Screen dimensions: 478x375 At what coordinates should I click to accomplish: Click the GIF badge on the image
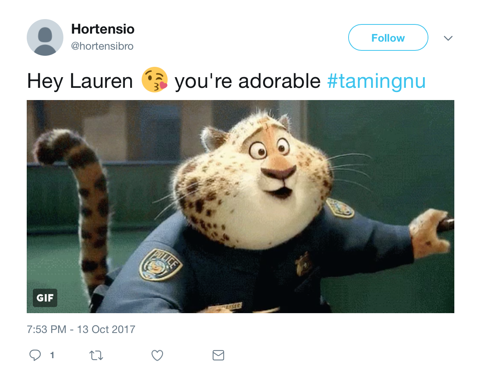tap(45, 298)
